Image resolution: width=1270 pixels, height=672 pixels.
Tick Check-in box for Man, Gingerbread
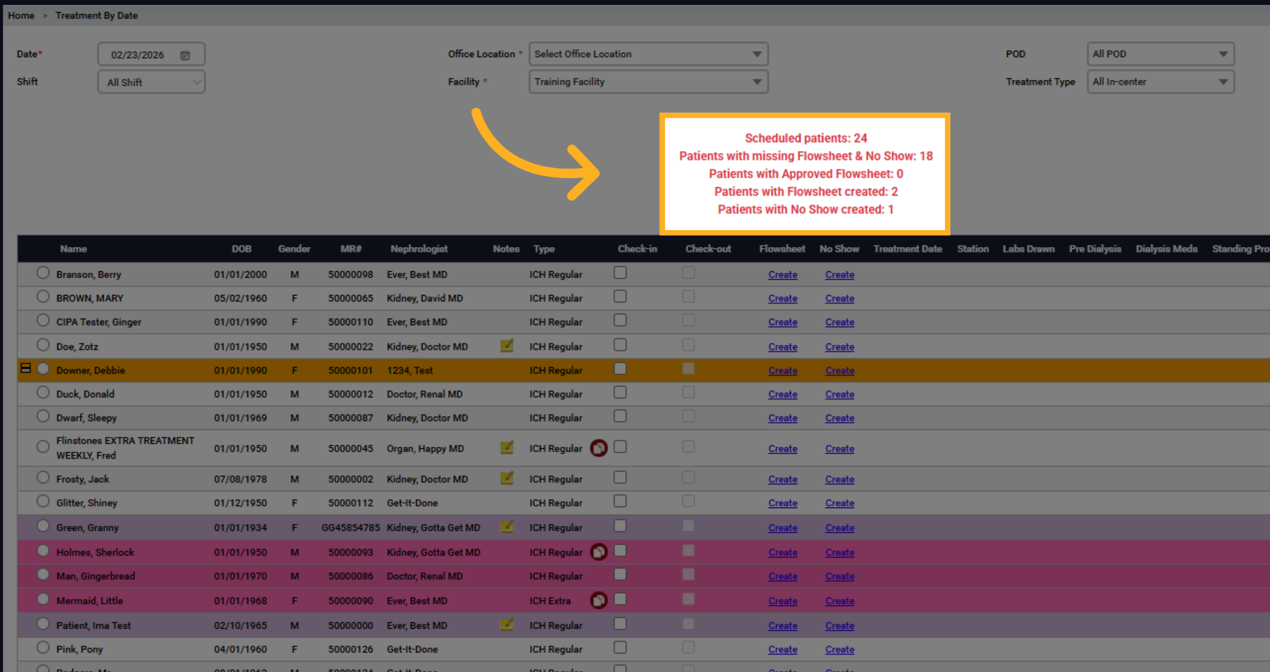coord(620,574)
